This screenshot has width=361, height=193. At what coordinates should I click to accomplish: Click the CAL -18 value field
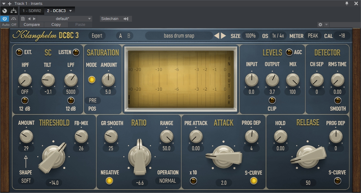click(342, 35)
